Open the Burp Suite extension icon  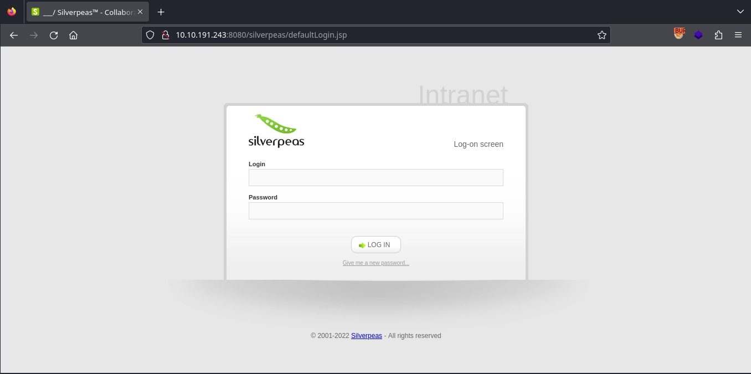click(x=679, y=34)
